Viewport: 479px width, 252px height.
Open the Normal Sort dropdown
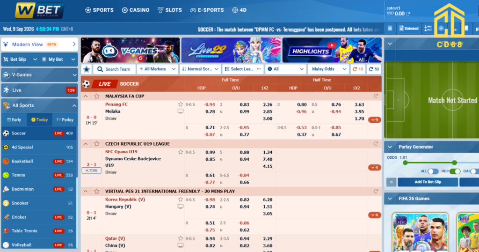[200, 69]
